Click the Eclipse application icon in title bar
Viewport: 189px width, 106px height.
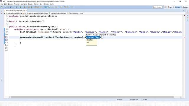click(1, 1)
